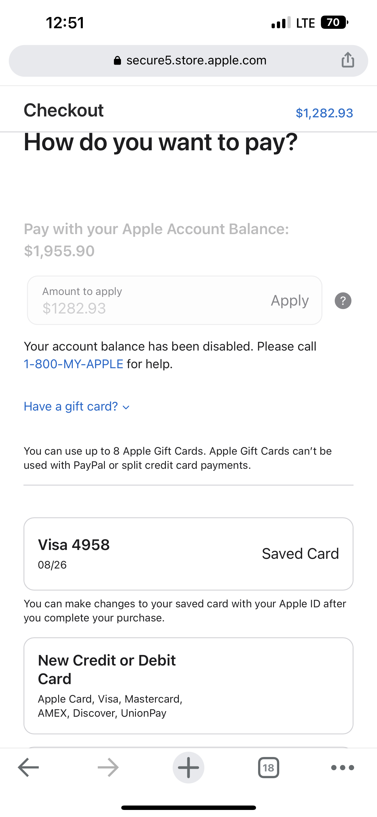Open the tab switcher showing 18 tabs
The image size is (377, 817).
268,767
